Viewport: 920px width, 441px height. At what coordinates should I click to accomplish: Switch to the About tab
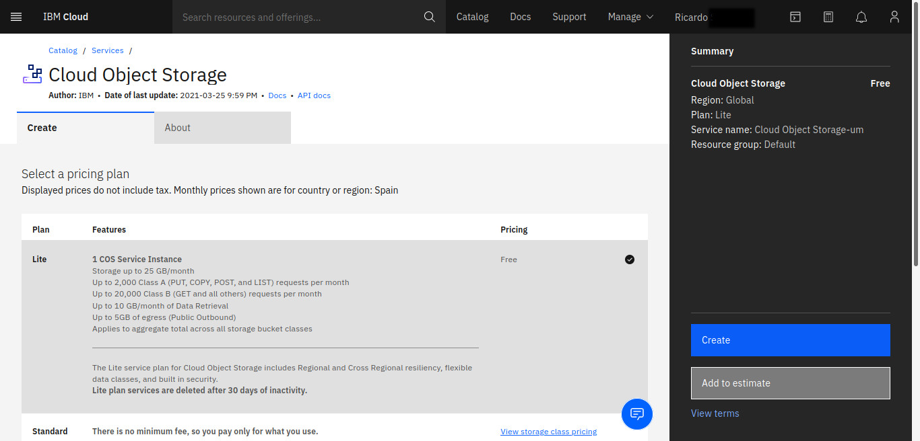point(223,128)
